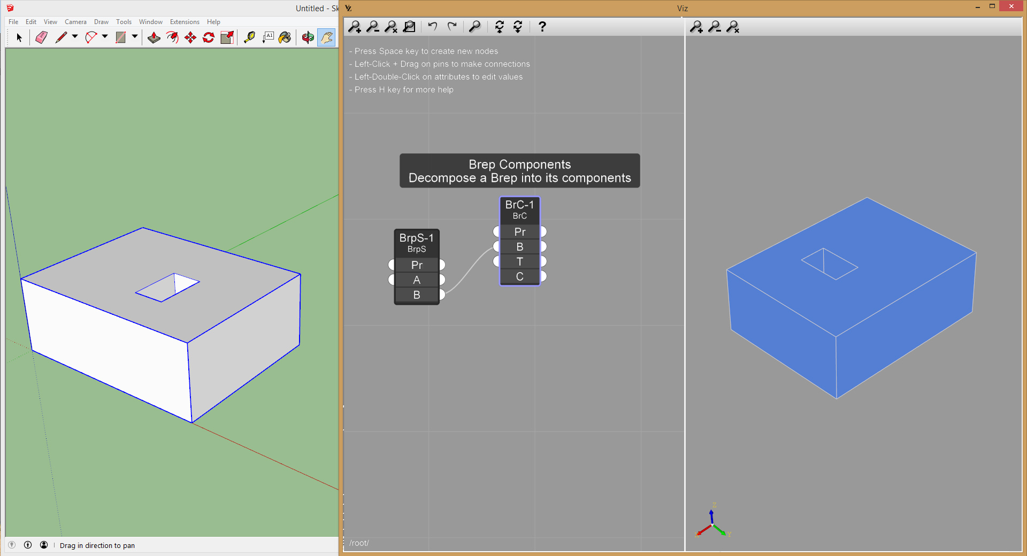Toggle the model credits info icon

coord(28,545)
